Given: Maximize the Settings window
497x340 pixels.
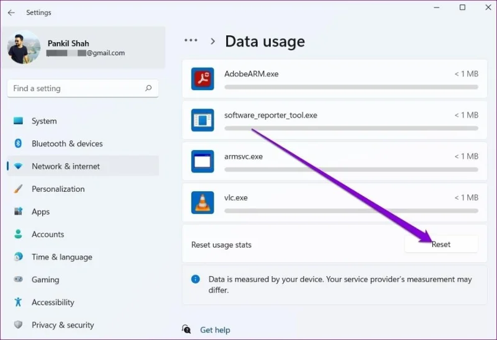Looking at the screenshot, I should [x=462, y=7].
